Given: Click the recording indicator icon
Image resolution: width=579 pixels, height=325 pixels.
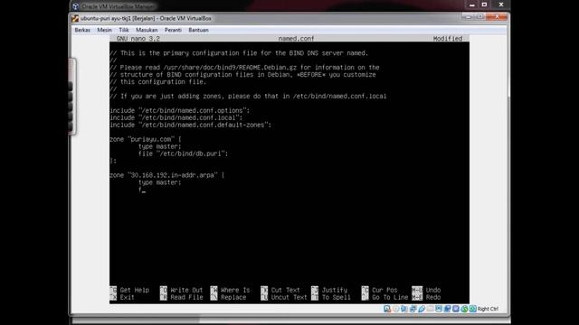Looking at the screenshot, I should coord(447,309).
